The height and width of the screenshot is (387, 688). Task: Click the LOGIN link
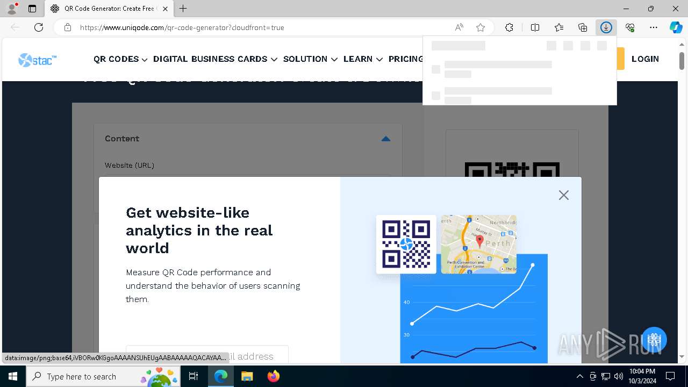pyautogui.click(x=645, y=59)
